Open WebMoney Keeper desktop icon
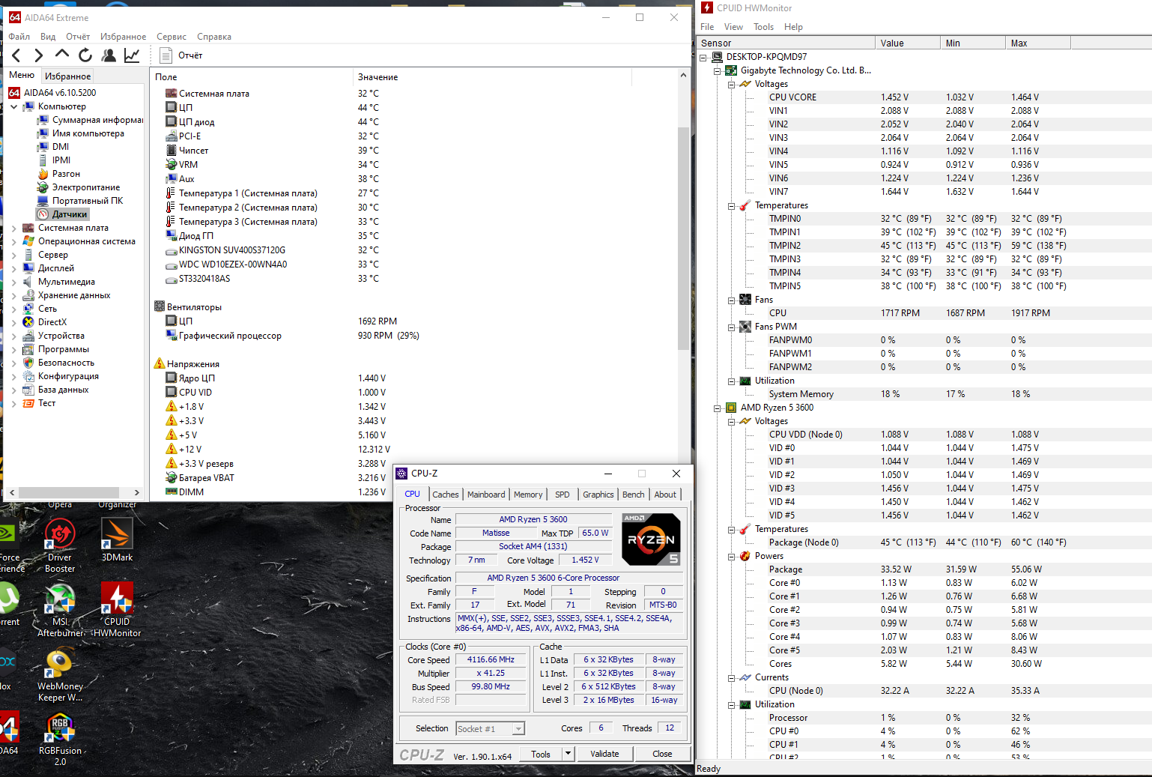The height and width of the screenshot is (777, 1152). tap(60, 674)
